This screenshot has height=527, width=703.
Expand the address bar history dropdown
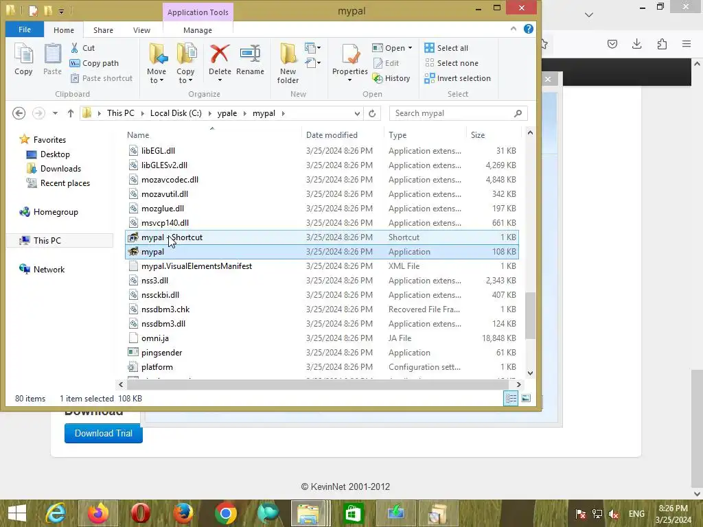[357, 113]
